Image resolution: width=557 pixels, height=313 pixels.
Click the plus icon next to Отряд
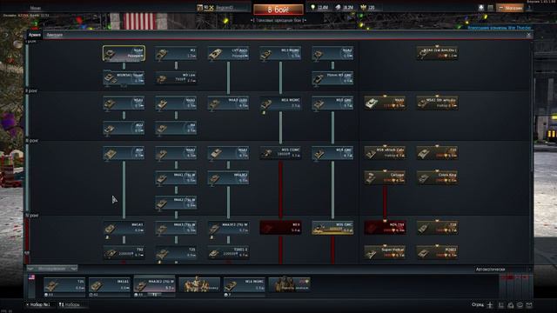click(x=490, y=305)
